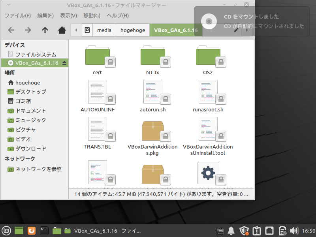
Task: Click the 16:50 panel clock
Action: tap(308, 231)
